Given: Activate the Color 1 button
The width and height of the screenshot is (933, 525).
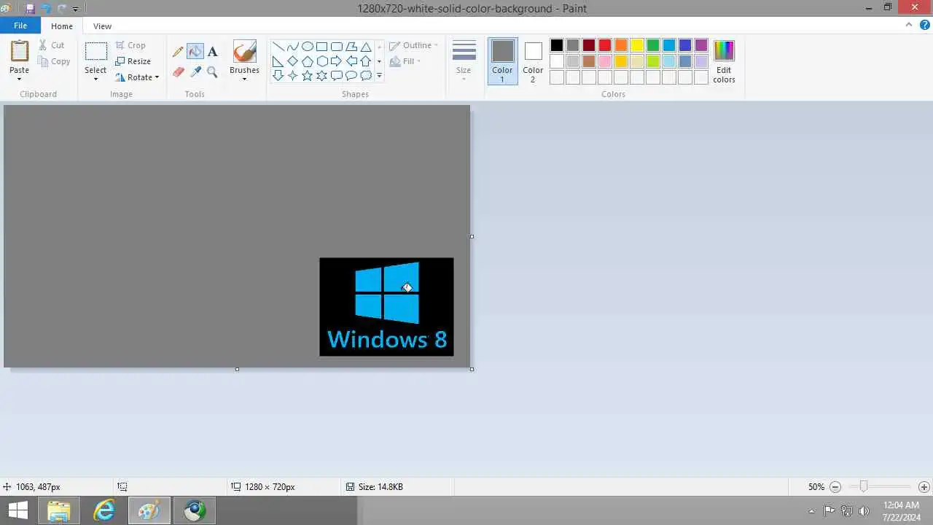Looking at the screenshot, I should 502,61.
